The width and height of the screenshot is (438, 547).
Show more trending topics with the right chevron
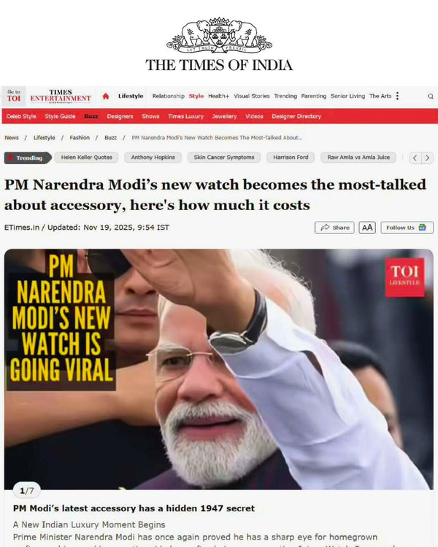coord(428,158)
